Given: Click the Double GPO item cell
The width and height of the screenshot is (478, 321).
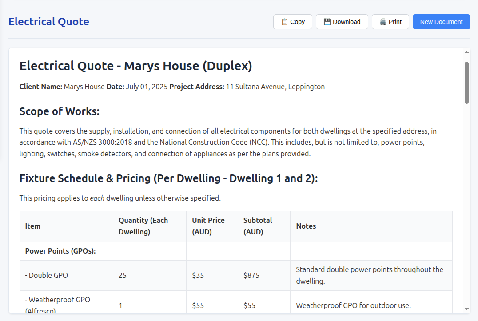Looking at the screenshot, I should [47, 275].
